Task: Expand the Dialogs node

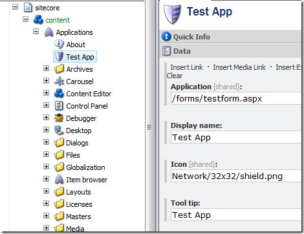Action: coord(46,142)
